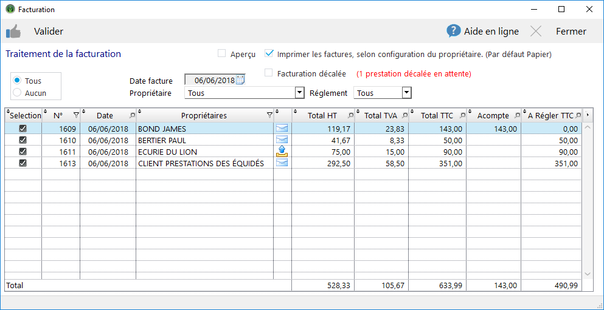Click the upload icon for ECURIE DU LION
This screenshot has width=604, height=310.
tap(282, 152)
